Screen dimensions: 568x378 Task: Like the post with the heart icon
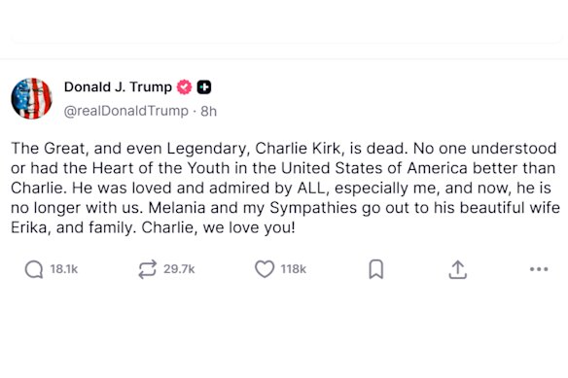(x=265, y=269)
